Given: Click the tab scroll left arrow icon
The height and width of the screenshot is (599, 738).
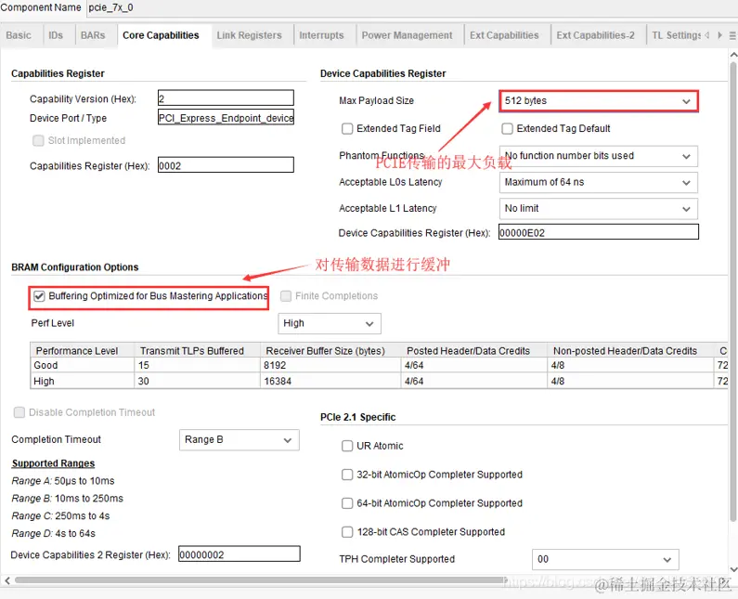Looking at the screenshot, I should [707, 35].
